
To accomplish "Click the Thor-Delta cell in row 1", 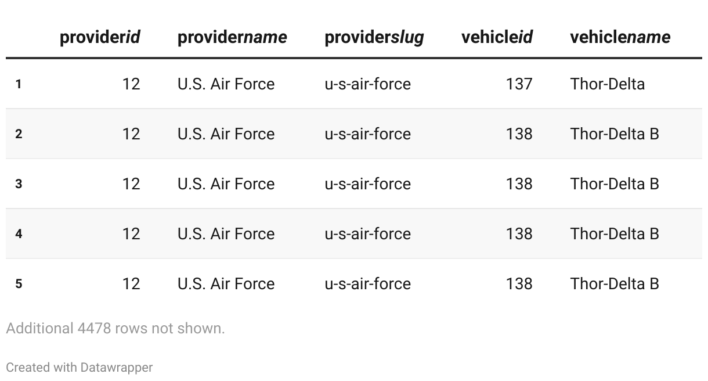I will (x=607, y=84).
